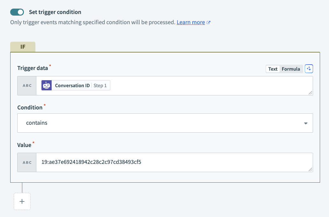Click the ABC type icon beside Trigger data
This screenshot has height=217, width=329.
click(x=27, y=85)
